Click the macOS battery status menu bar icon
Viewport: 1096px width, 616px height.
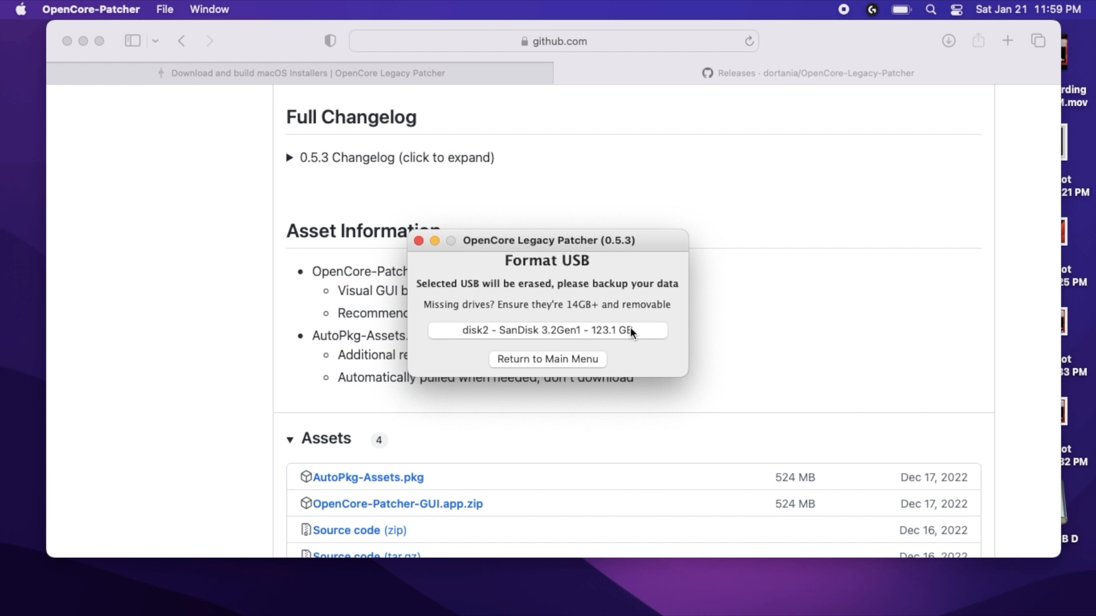coord(901,9)
